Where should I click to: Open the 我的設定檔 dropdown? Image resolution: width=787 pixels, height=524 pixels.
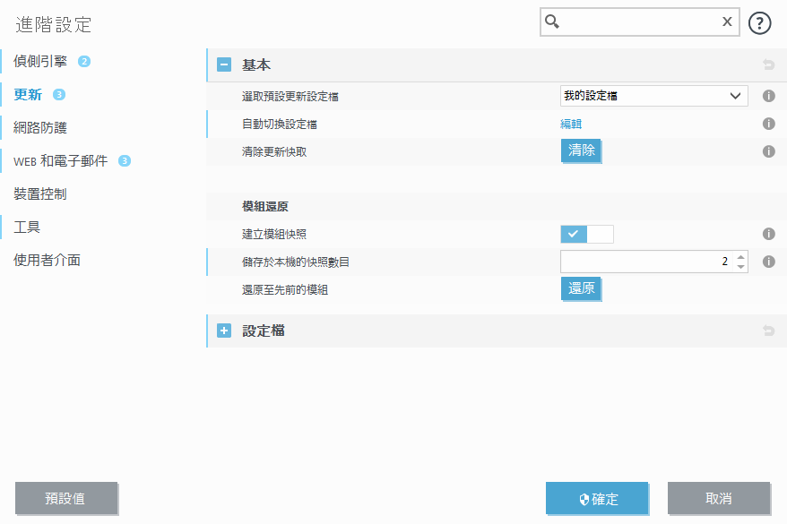(653, 96)
